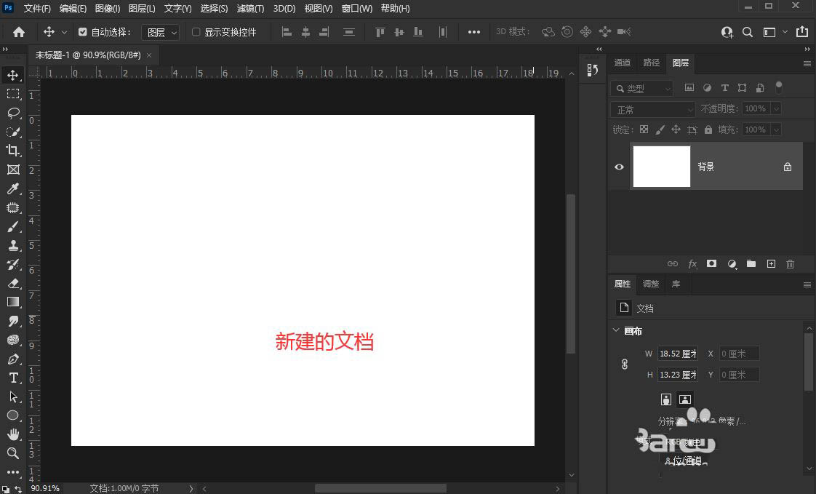Collapse the 画布 section in Properties
The width and height of the screenshot is (816, 494).
coord(616,330)
